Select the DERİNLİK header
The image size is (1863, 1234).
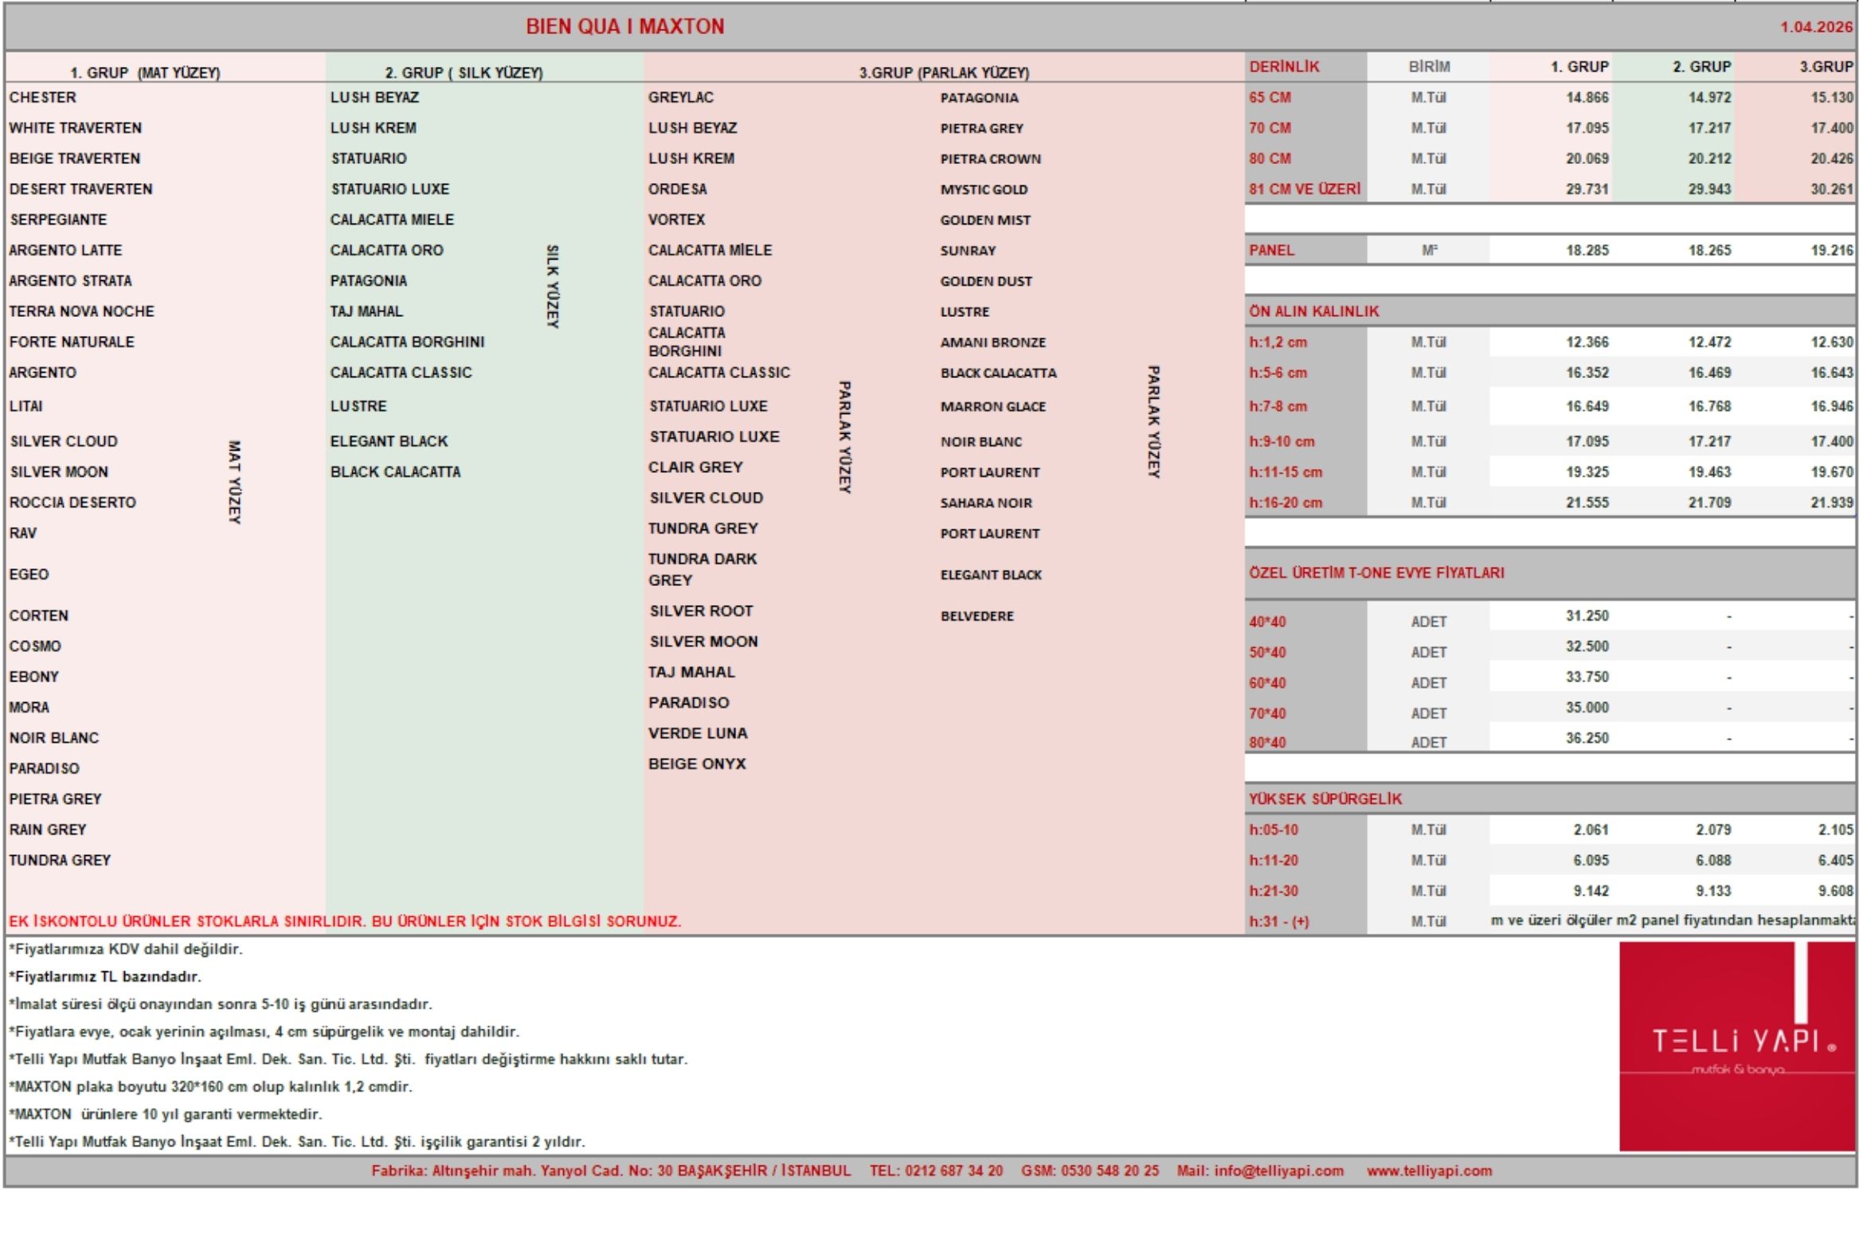1284,67
